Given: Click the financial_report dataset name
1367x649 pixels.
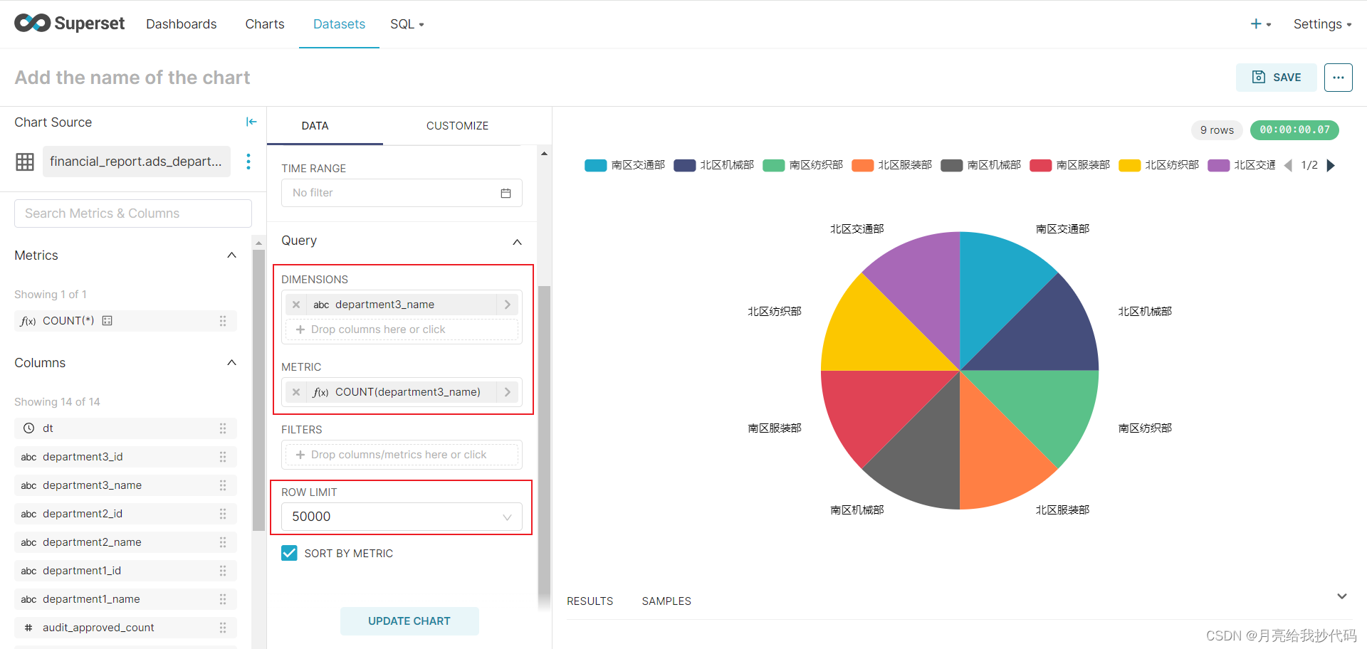Looking at the screenshot, I should (136, 162).
